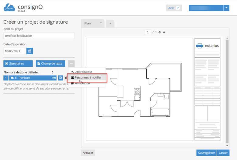Go to next page with down arrow

164,32
